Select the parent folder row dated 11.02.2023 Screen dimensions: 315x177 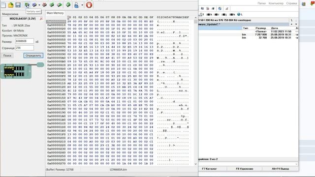tap(248, 31)
